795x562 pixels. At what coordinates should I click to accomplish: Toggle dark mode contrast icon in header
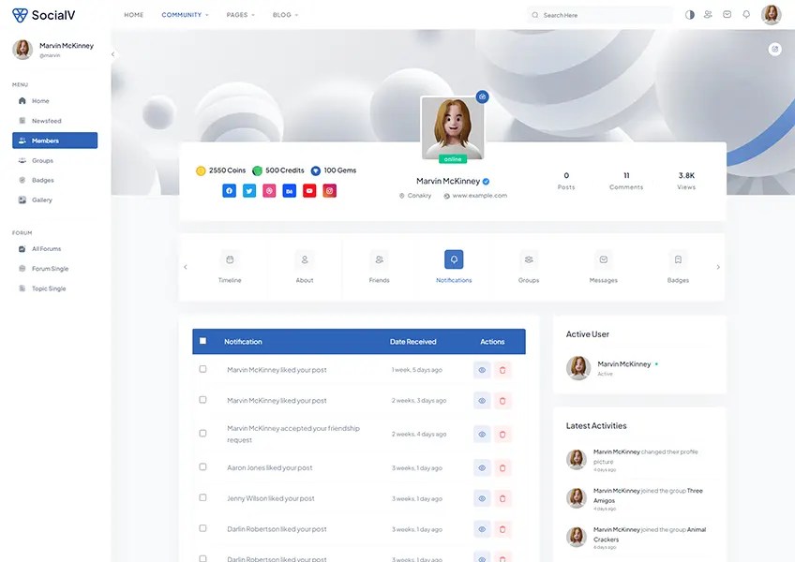tap(690, 15)
